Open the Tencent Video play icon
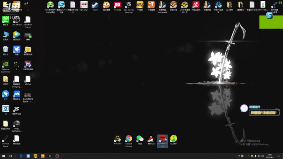The image size is (283, 159). (x=17, y=36)
